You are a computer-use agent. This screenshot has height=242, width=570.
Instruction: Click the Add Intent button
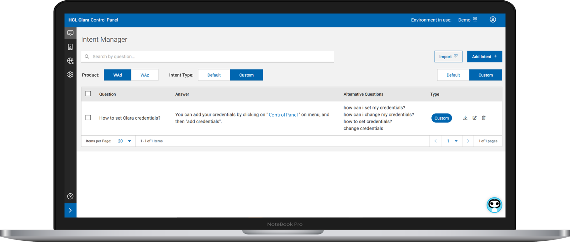[484, 56]
